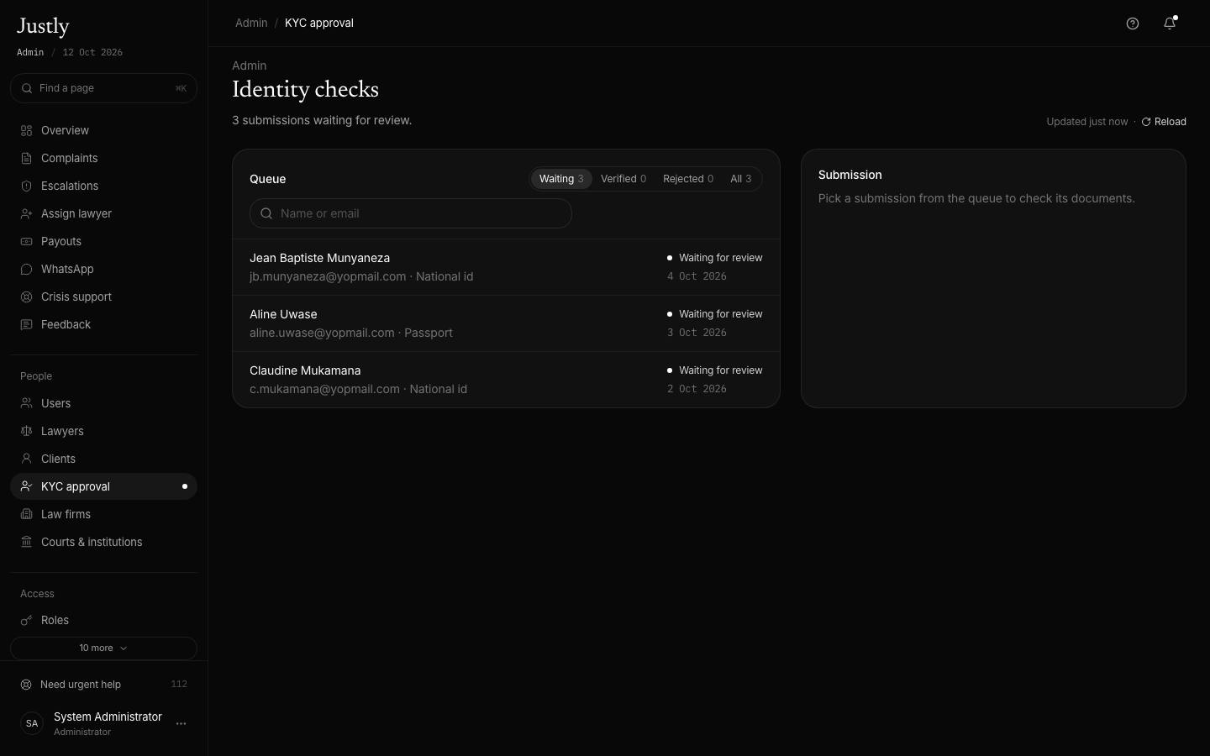Viewport: 1210px width, 756px height.
Task: Click the Payouts banknote icon
Action: click(x=26, y=241)
